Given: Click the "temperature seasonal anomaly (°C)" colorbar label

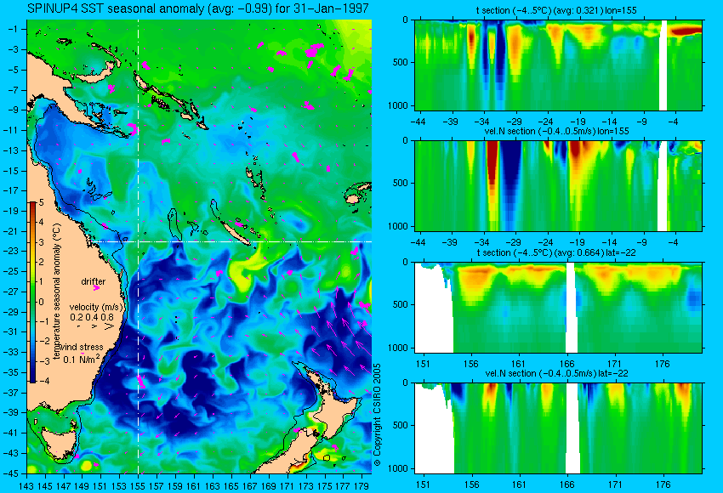Looking at the screenshot, I should tap(56, 292).
